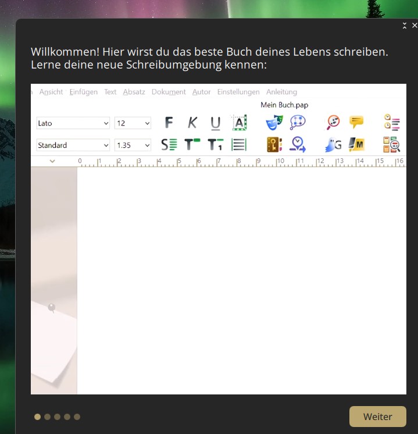
Task: Open the Einfügen menu
Action: [83, 92]
